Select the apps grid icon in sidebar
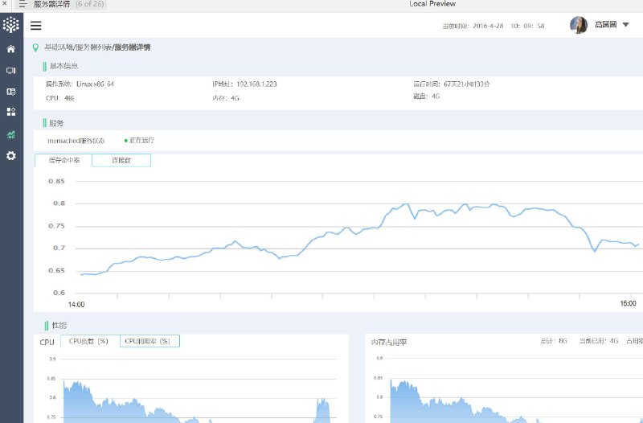 [x=11, y=112]
